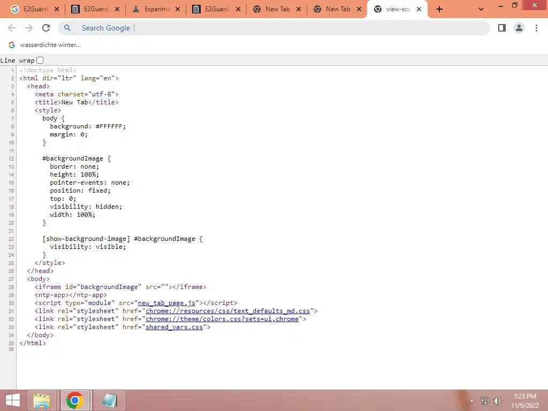Click the title New Tab source line
Screen dimensions: 548x411
77,102
